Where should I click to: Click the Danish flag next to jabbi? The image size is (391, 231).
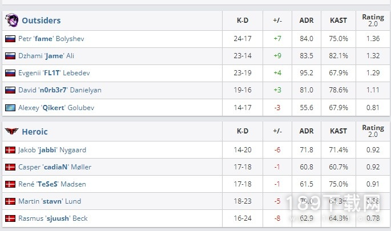10,150
